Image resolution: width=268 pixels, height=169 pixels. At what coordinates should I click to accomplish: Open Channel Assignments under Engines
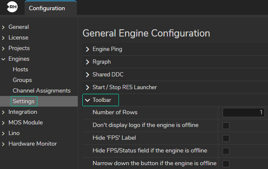click(42, 90)
